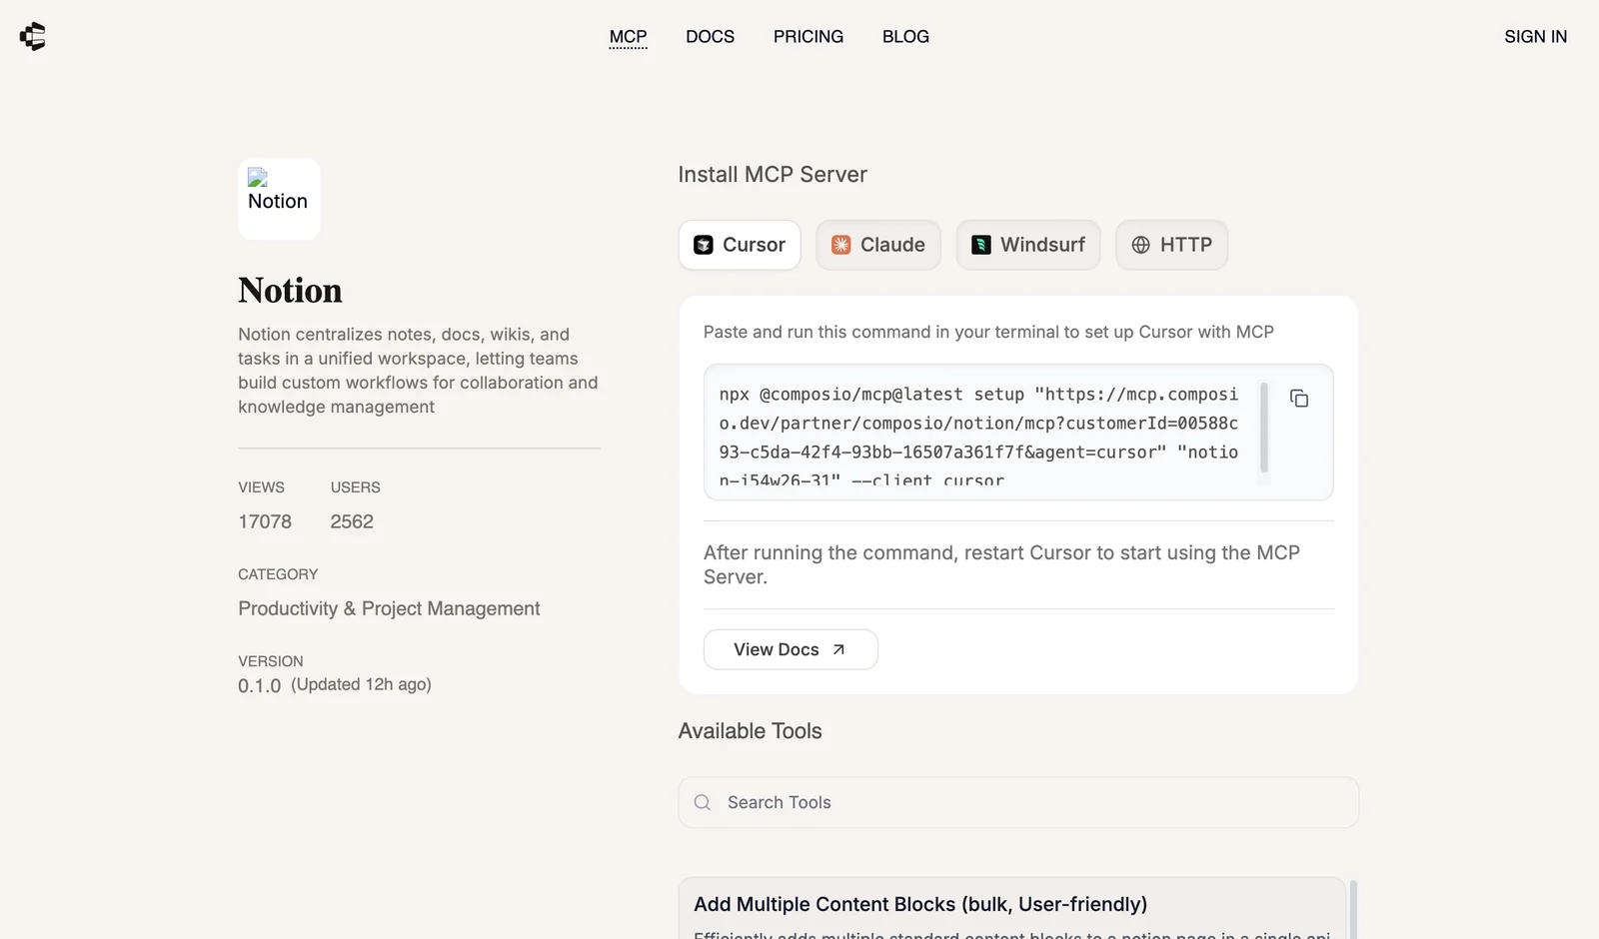
Task: Open the PRICING page
Action: coord(807,37)
